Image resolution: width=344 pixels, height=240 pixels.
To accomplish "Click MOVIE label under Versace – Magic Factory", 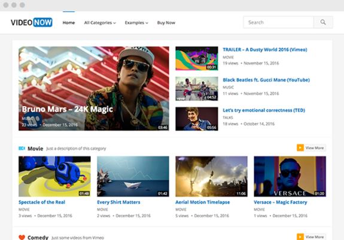I will click(x=259, y=210).
